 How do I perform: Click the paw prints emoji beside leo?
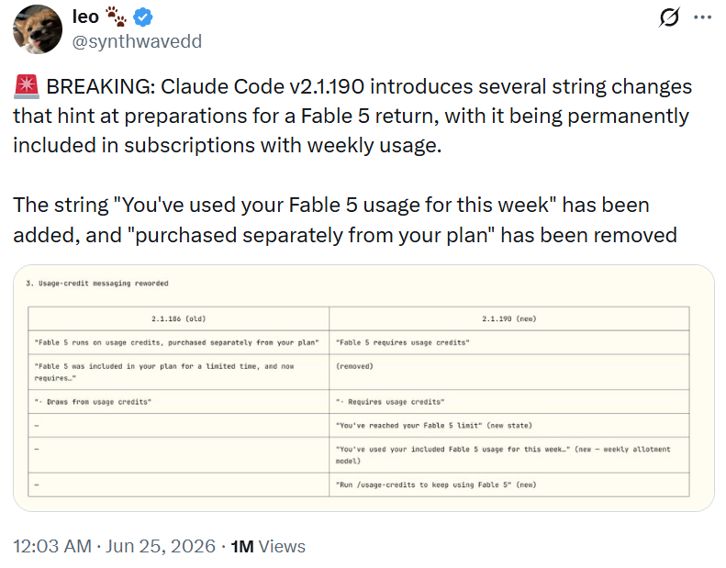[x=116, y=17]
